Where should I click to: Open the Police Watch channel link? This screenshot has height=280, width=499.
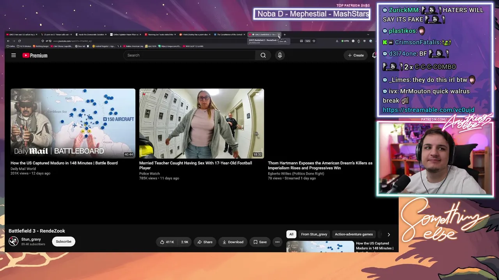(149, 173)
